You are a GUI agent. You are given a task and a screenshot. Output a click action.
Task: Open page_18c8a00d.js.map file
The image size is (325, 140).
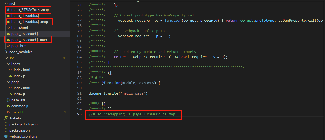click(29, 40)
